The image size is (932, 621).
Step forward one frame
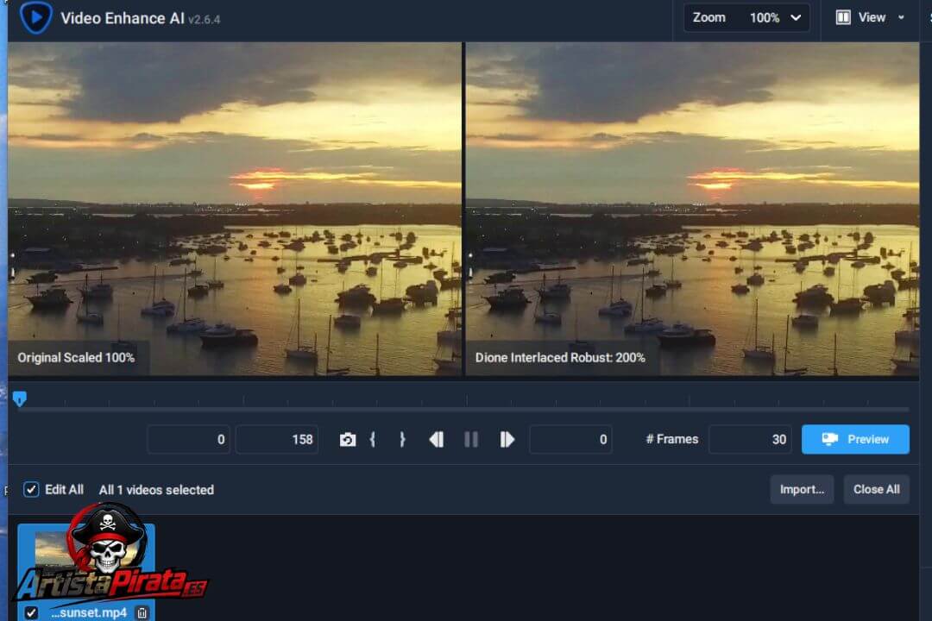(507, 440)
